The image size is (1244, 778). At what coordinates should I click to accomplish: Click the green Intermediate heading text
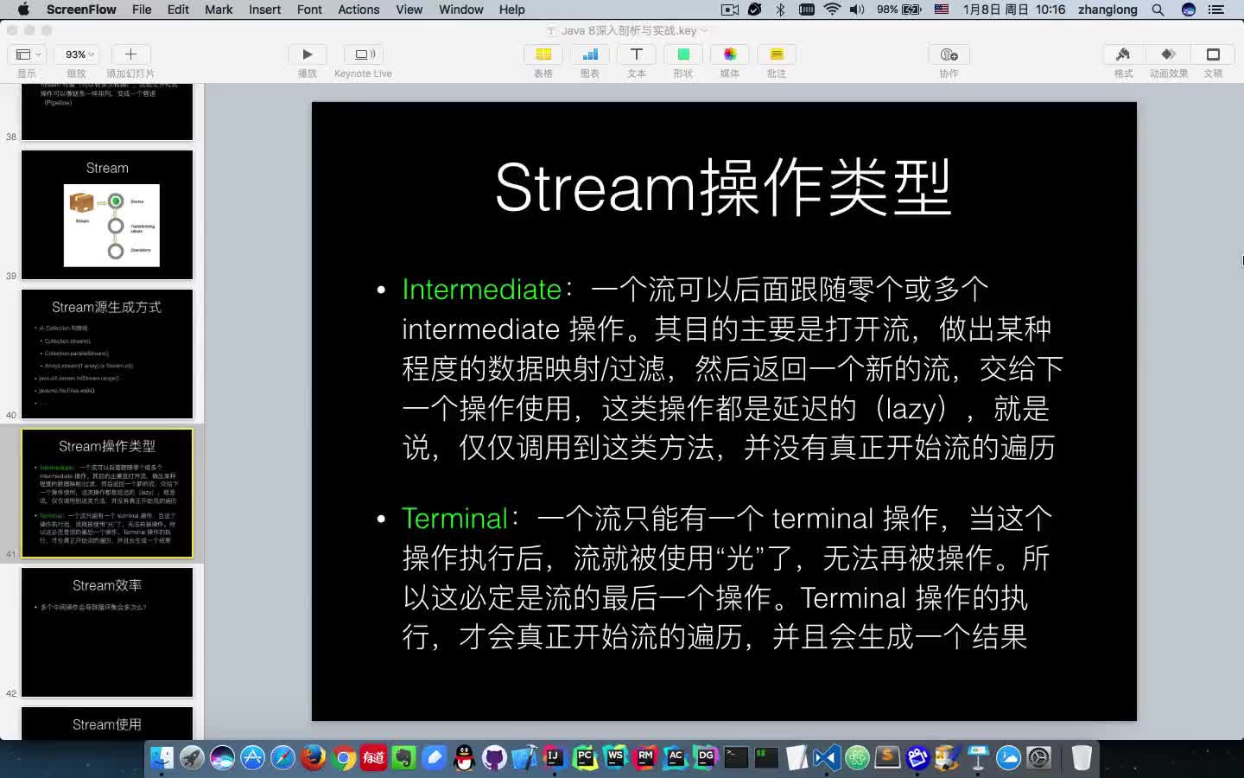point(482,289)
